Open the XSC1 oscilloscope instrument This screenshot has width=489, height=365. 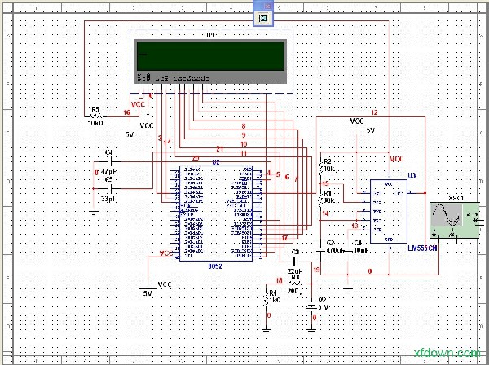point(454,220)
